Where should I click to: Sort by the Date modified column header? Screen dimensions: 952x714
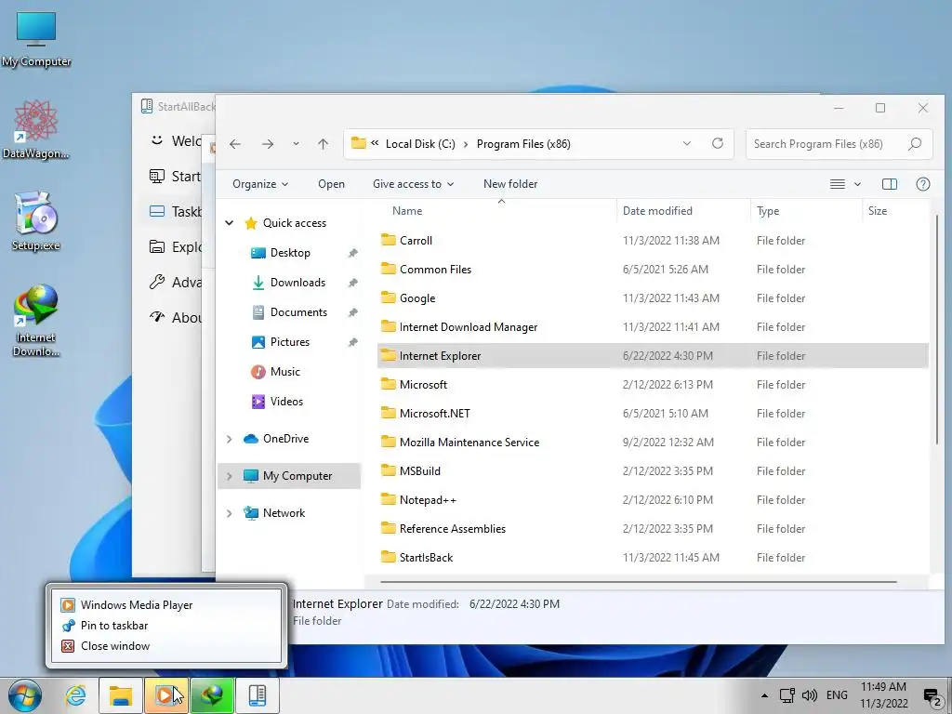pyautogui.click(x=657, y=211)
